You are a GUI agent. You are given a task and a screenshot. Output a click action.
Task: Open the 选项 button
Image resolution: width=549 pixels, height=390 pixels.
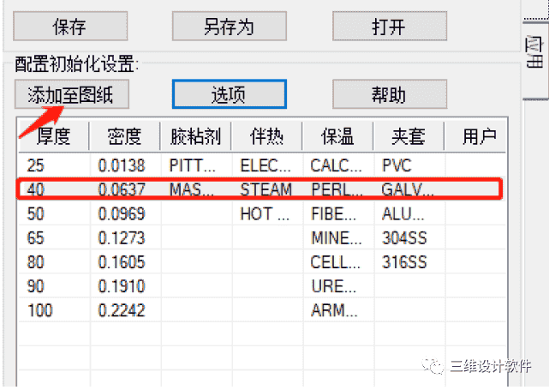[x=230, y=94]
